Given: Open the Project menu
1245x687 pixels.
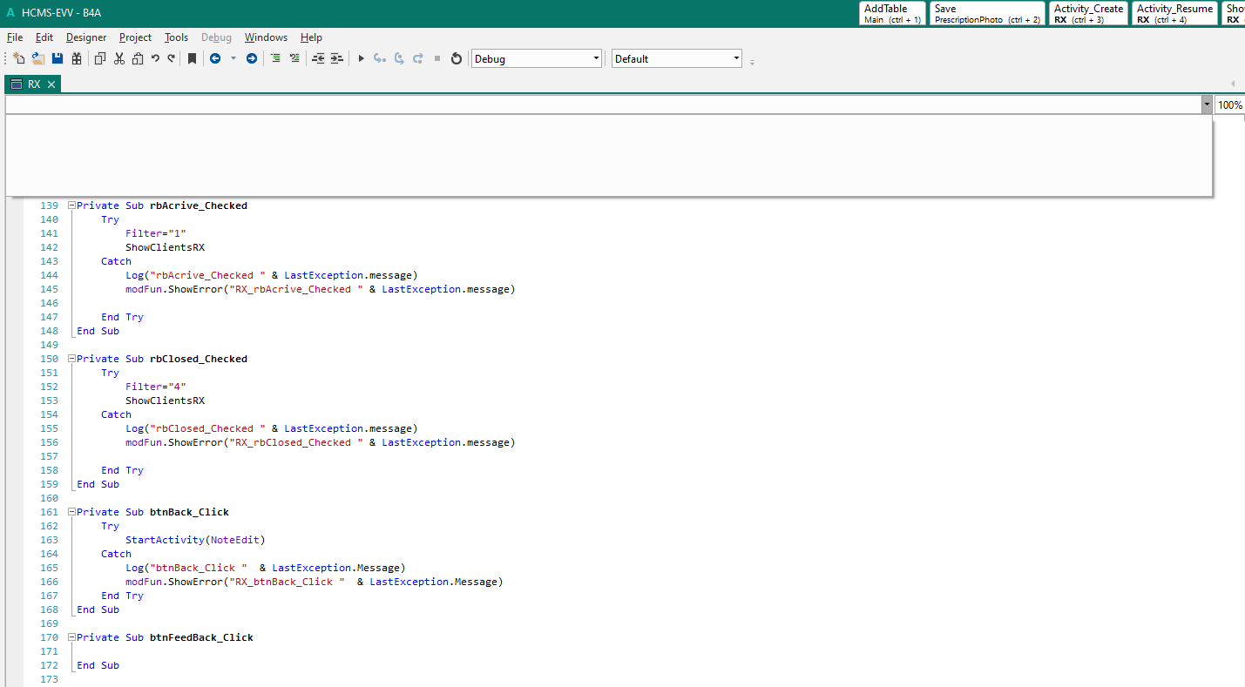Looking at the screenshot, I should click(135, 37).
